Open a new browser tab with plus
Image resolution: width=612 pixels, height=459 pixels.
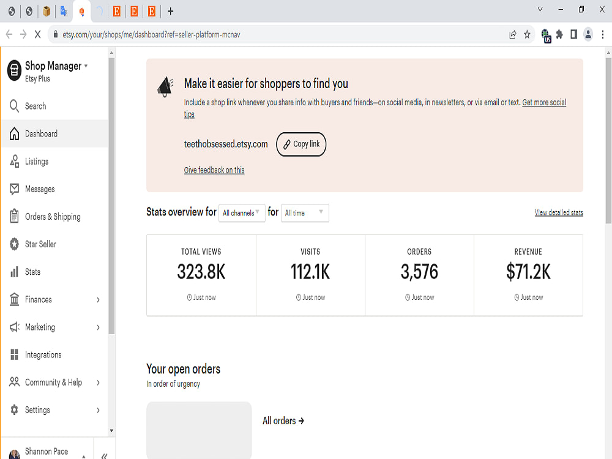coord(171,11)
